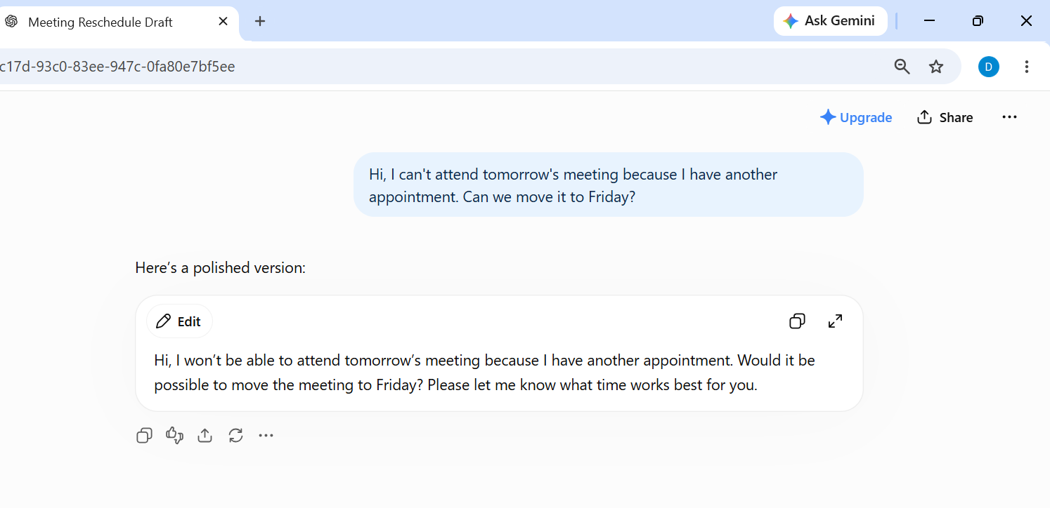The image size is (1050, 508).
Task: Bookmark this page with the star icon
Action: (x=936, y=67)
